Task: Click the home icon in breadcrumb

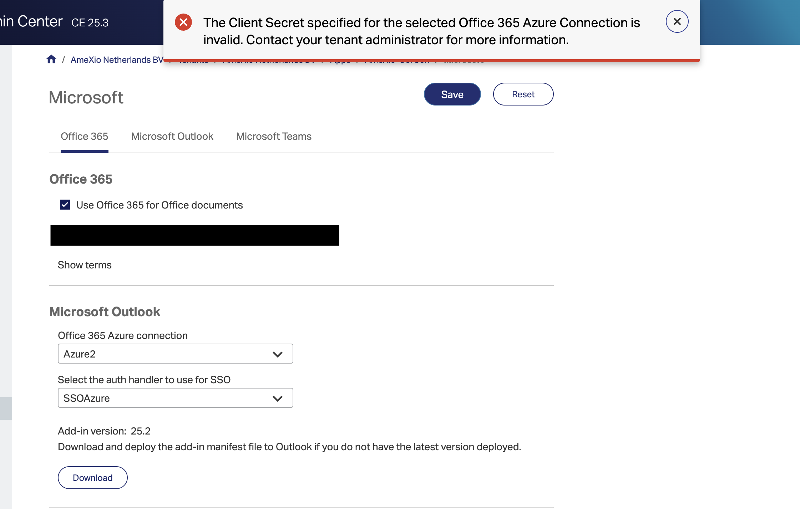Action: click(51, 59)
